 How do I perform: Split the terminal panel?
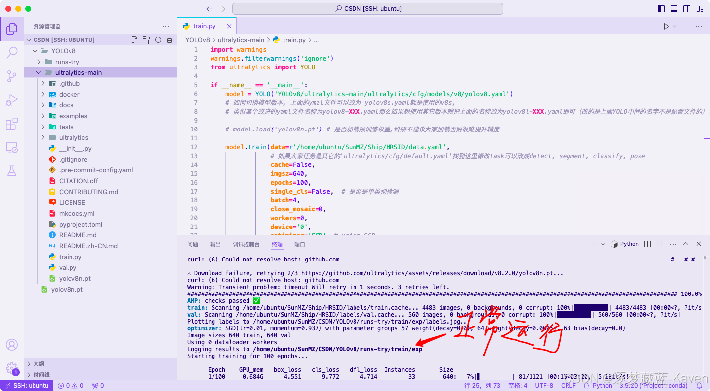[647, 244]
